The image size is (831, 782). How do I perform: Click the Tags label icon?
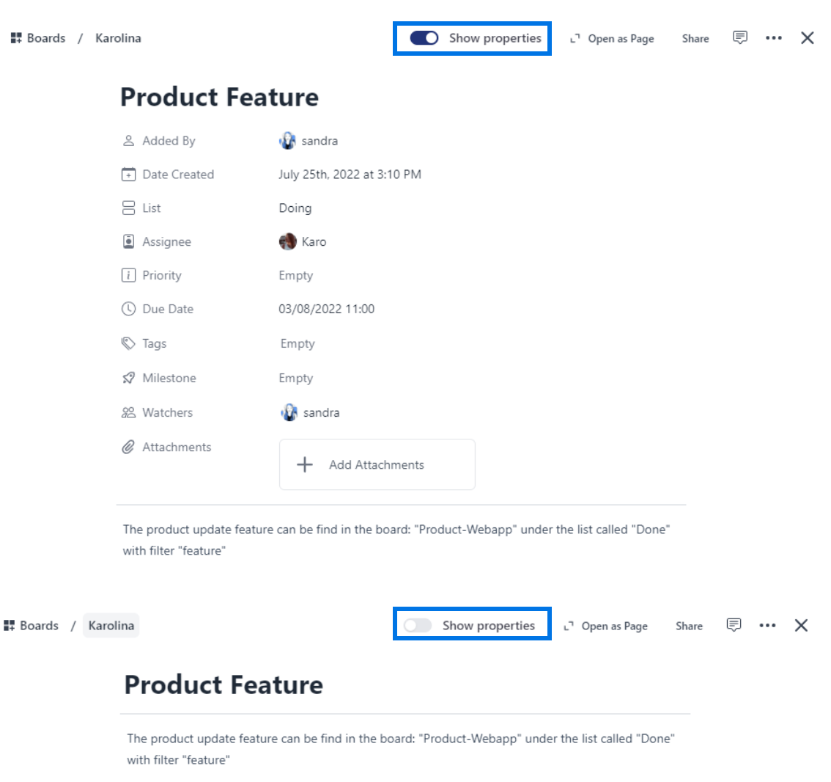click(x=128, y=343)
